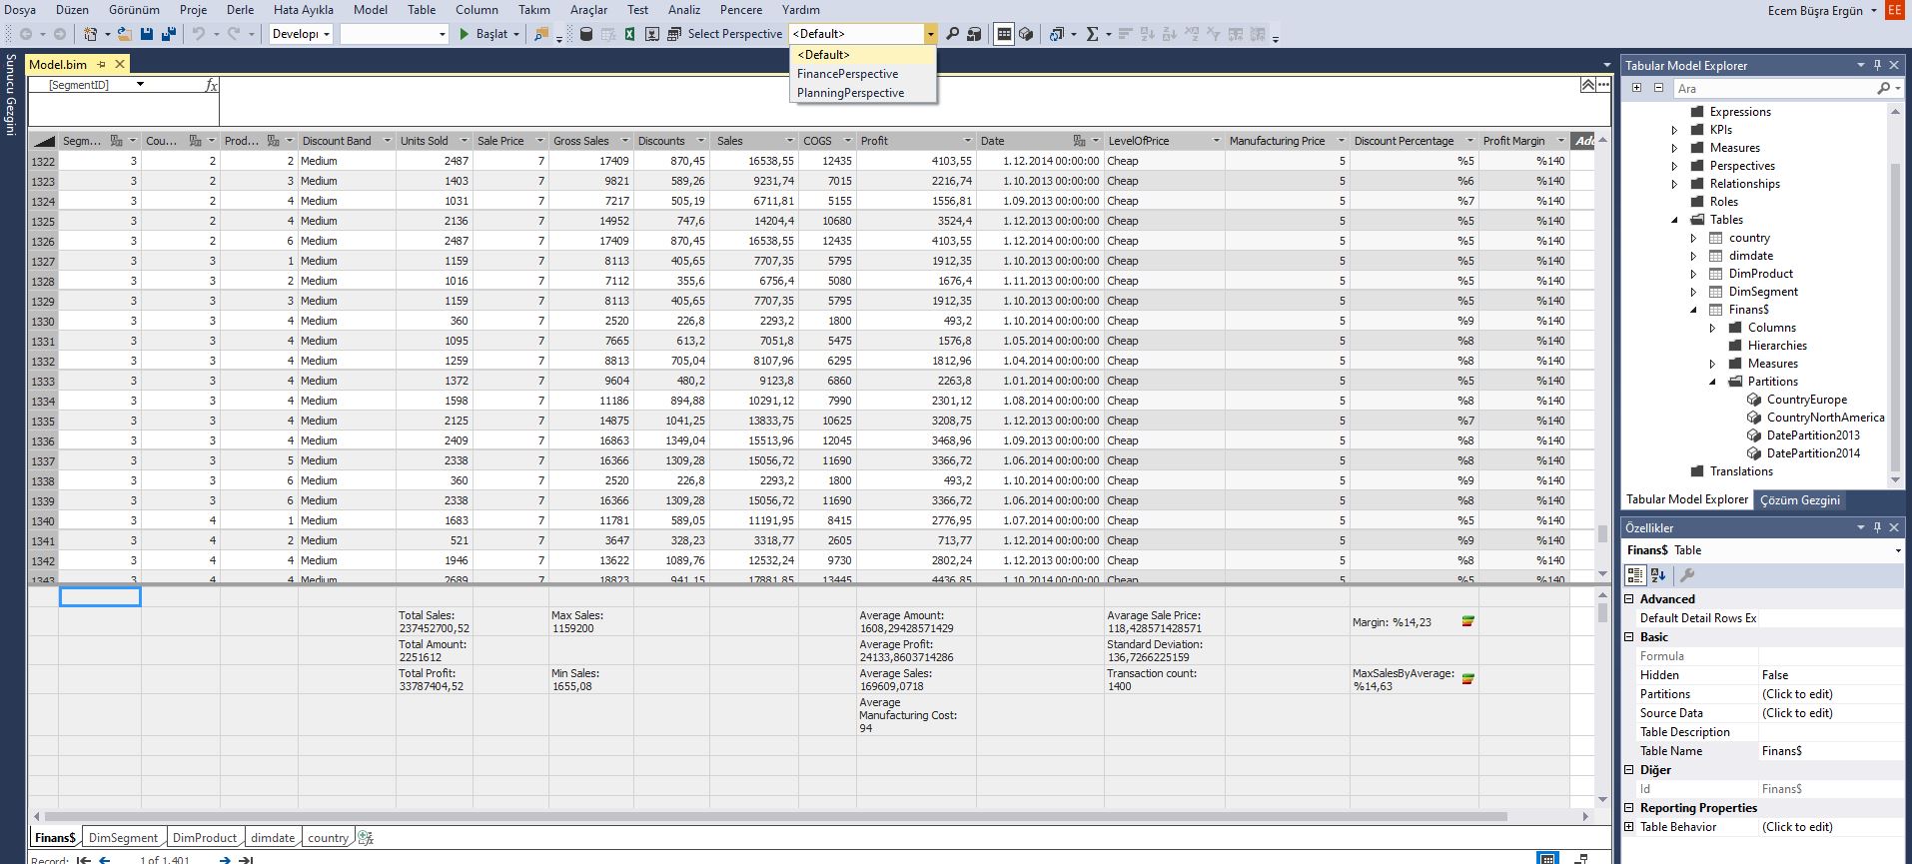Save all files with the multi-disk icon
The image size is (1912, 864).
168,34
